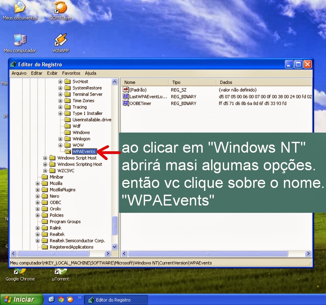Expand the Mozilla tree node
The width and height of the screenshot is (326, 305).
(x=37, y=183)
